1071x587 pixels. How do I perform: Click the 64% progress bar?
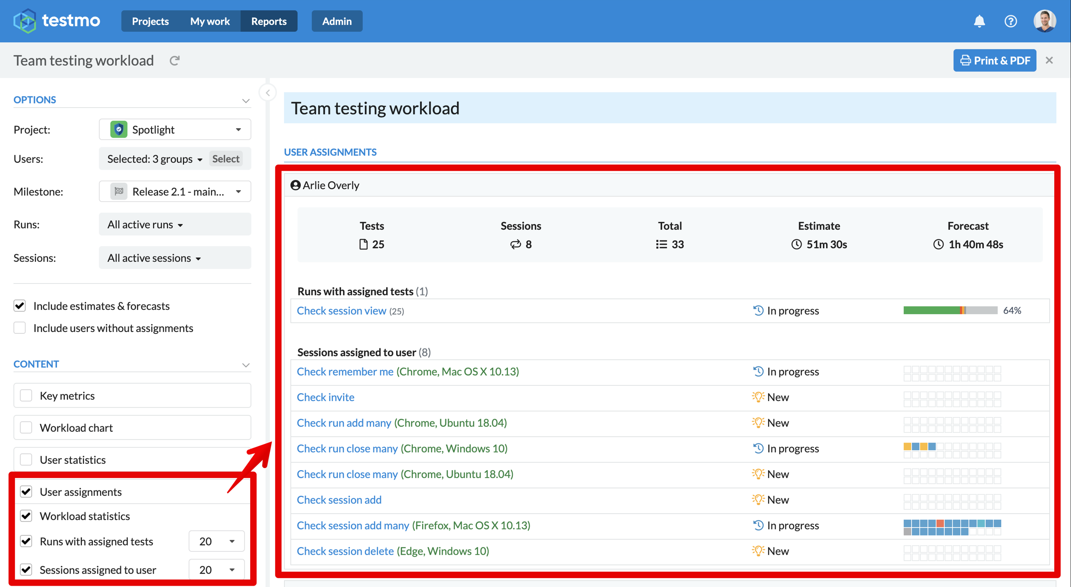[x=950, y=310]
